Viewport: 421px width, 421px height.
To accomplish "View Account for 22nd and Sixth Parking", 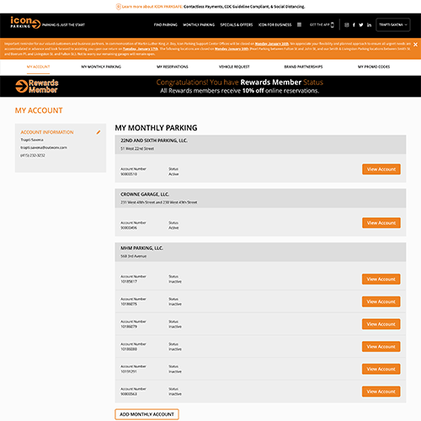I will 381,169.
